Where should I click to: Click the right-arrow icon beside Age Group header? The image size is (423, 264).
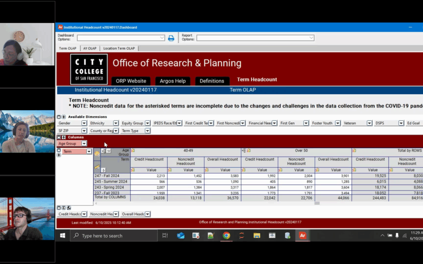[x=108, y=151]
